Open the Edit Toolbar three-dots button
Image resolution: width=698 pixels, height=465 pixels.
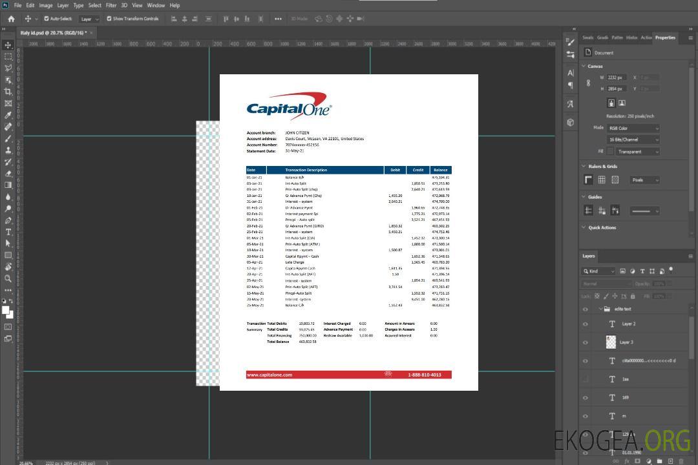8,290
